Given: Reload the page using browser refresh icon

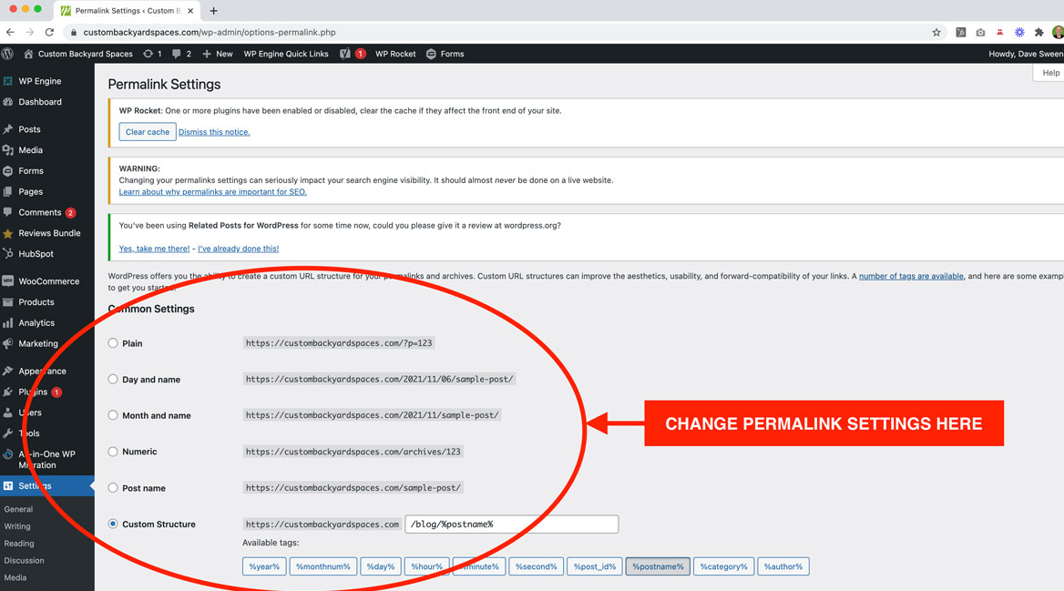Looking at the screenshot, I should pos(49,33).
